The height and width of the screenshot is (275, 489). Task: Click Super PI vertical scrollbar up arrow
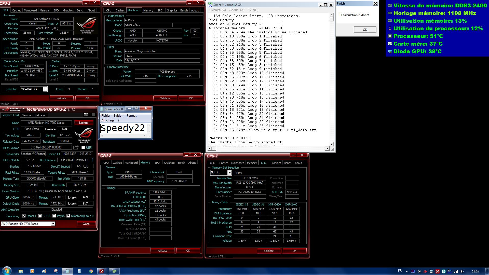click(332, 15)
